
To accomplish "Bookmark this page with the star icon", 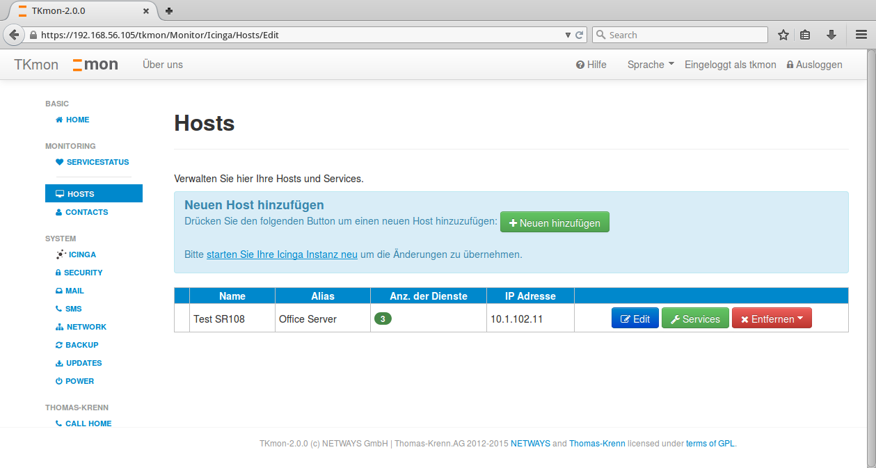I will [x=783, y=35].
